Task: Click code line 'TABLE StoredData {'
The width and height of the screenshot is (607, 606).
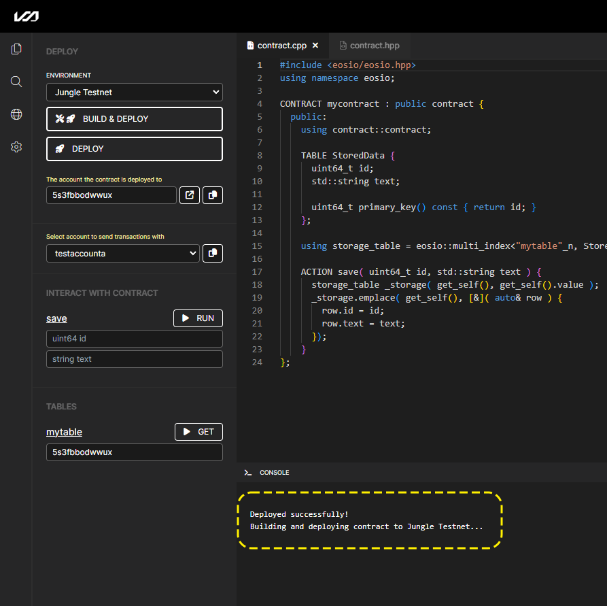Action: pyautogui.click(x=347, y=155)
